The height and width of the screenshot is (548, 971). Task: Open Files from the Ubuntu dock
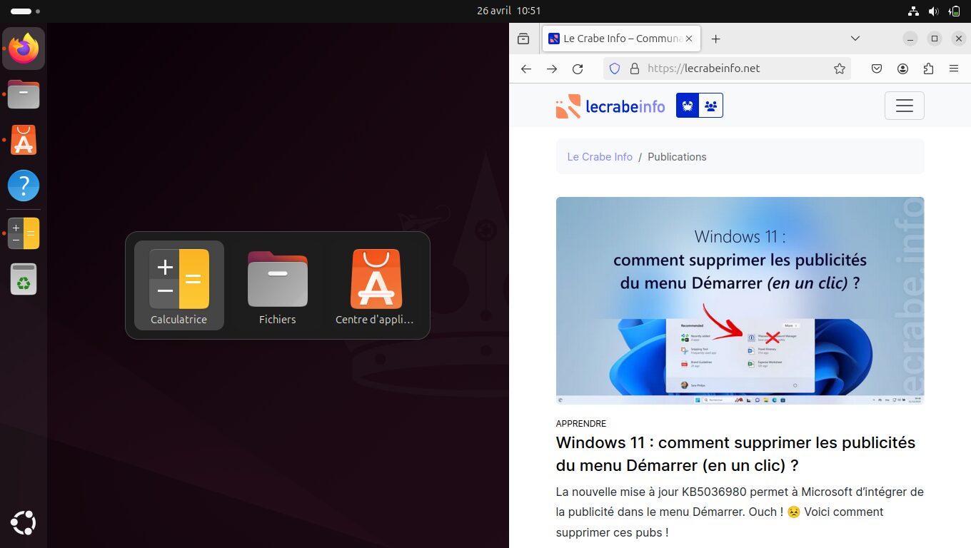(x=24, y=94)
